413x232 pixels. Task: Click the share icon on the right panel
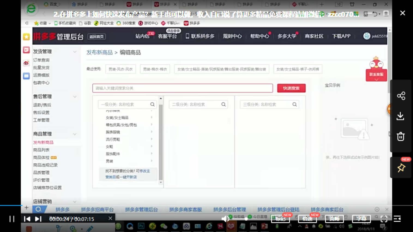(401, 96)
